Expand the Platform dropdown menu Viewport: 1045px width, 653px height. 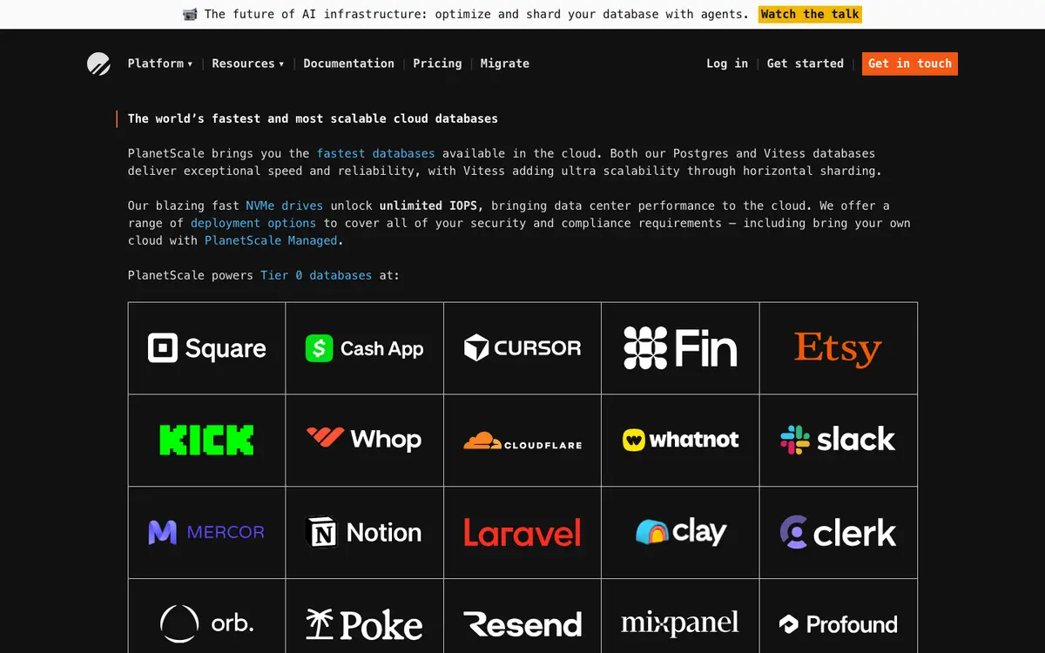point(160,64)
